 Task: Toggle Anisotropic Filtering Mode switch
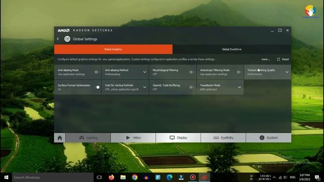click(239, 72)
